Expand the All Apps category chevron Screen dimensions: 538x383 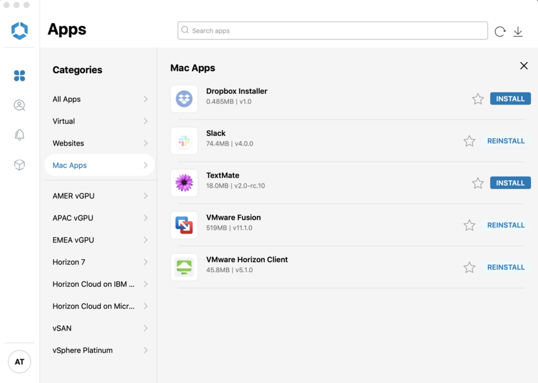click(145, 99)
